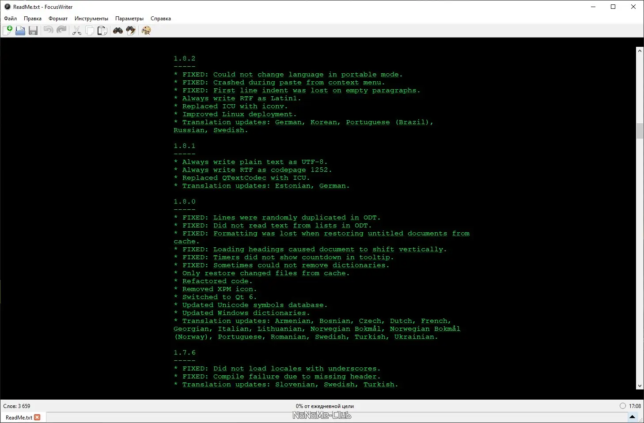The image size is (644, 423).
Task: Paste from clipboard using toolbar icon
Action: pos(102,30)
